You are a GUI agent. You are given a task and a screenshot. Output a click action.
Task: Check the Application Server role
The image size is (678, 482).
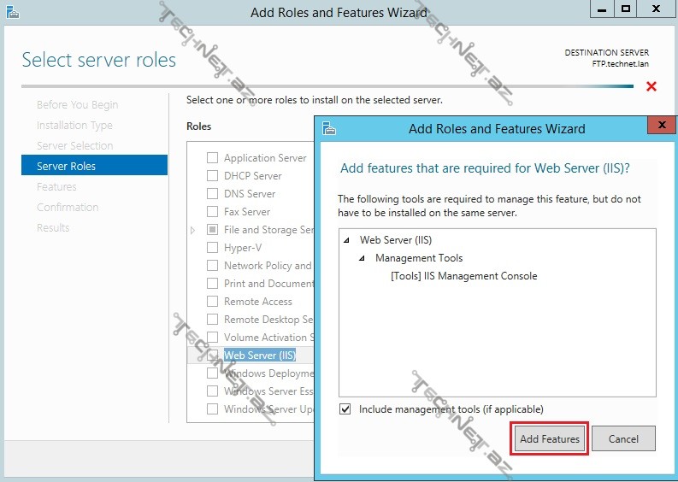point(212,158)
